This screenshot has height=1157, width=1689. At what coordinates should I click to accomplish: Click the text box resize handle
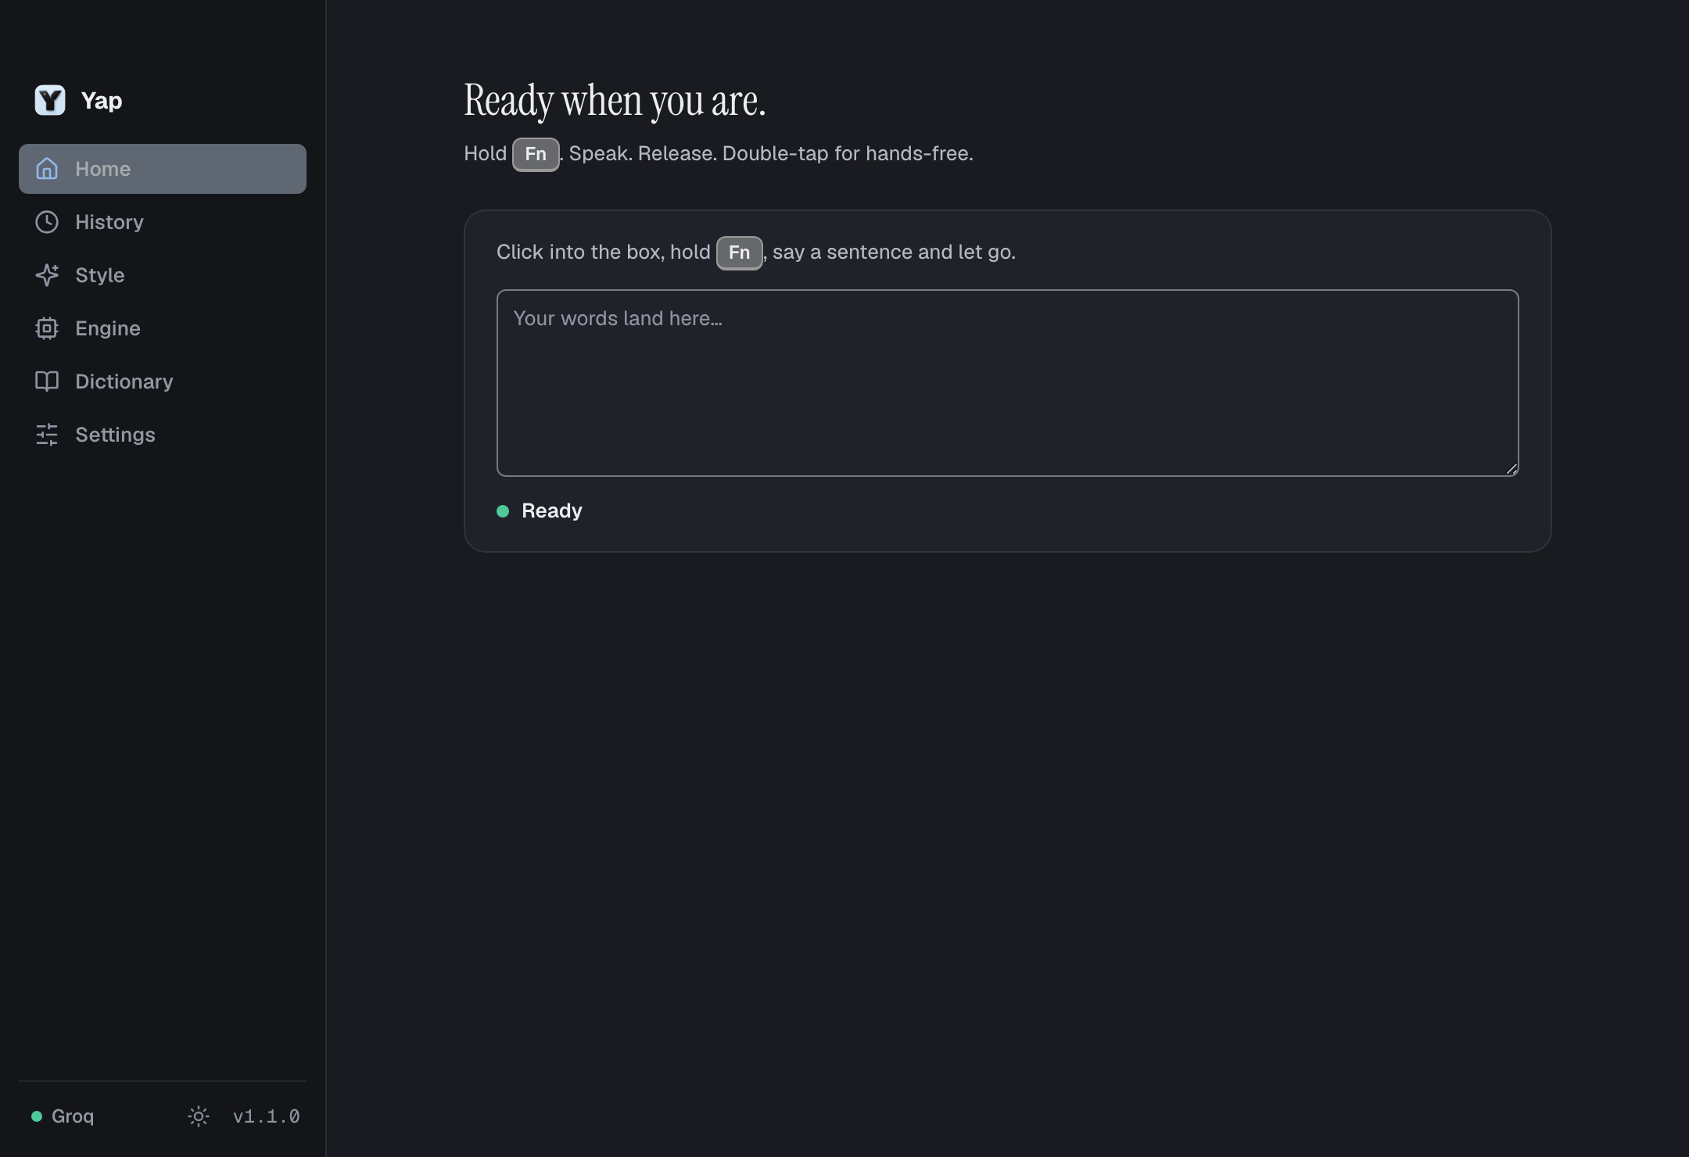pyautogui.click(x=1511, y=469)
